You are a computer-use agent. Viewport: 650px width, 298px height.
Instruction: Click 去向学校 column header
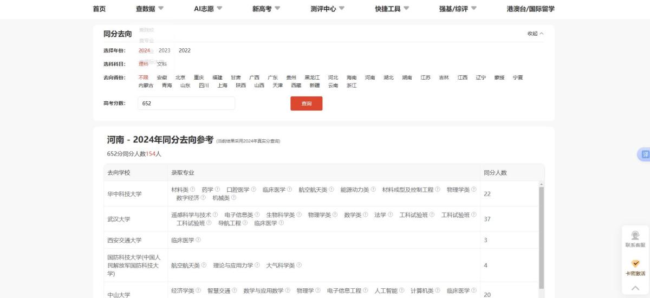119,172
